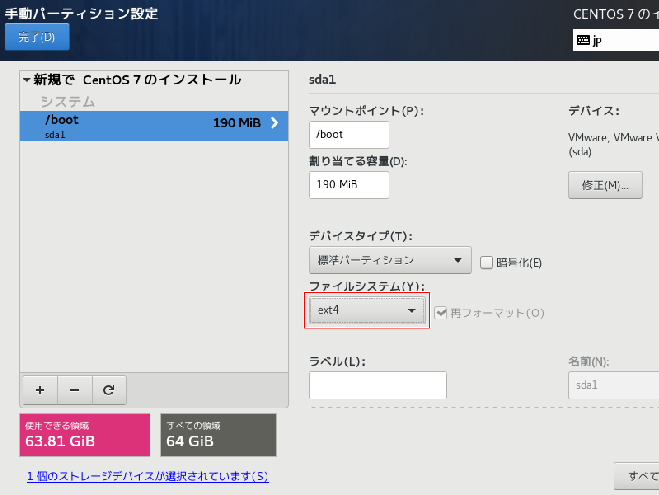659x495 pixels.
Task: Click the システム group label
Action: [68, 101]
